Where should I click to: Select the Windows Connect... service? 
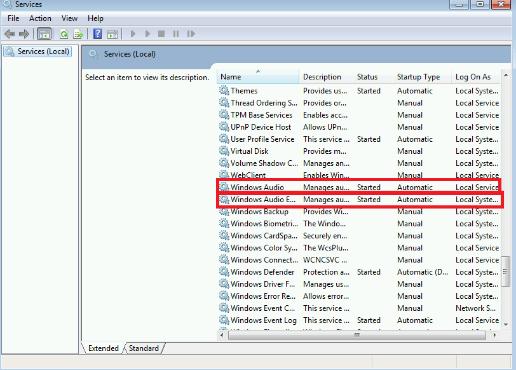coord(359,260)
